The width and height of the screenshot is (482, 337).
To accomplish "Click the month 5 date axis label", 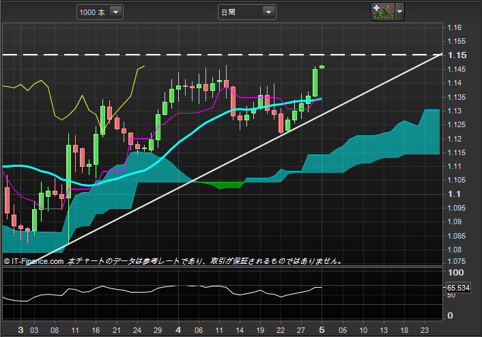I will coord(322,330).
